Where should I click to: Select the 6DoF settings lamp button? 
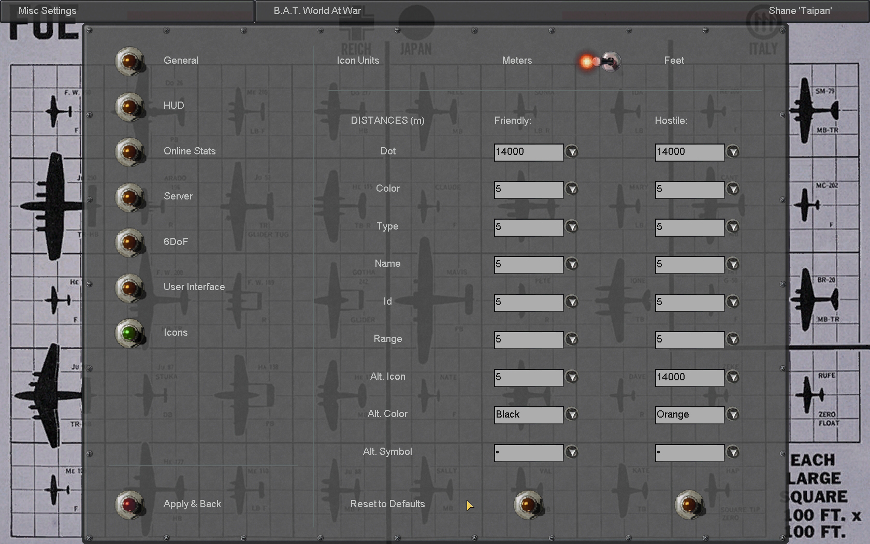pos(129,242)
